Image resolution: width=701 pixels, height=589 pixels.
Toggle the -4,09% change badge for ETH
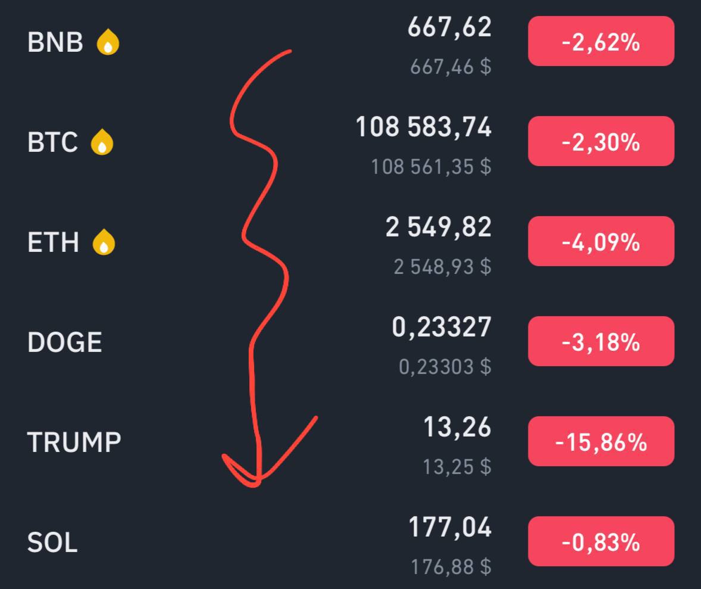(x=601, y=242)
